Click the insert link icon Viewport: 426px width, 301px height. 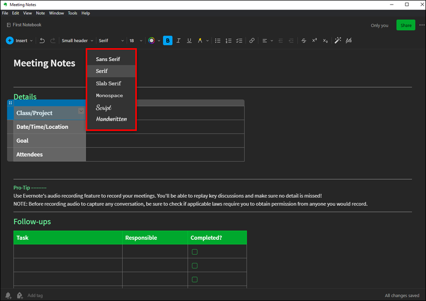(252, 41)
